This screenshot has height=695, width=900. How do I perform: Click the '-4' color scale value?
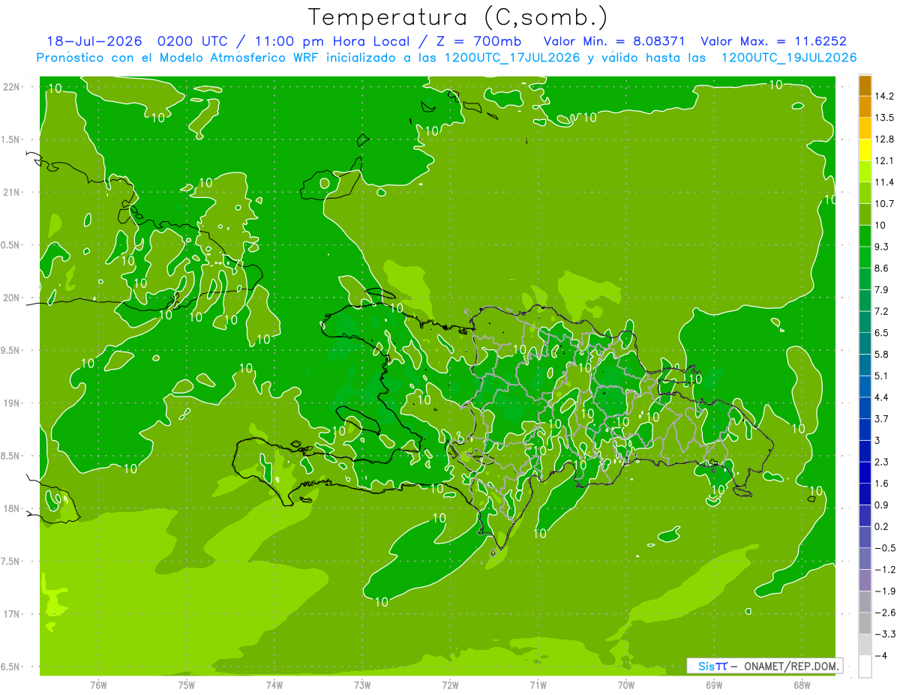click(881, 655)
